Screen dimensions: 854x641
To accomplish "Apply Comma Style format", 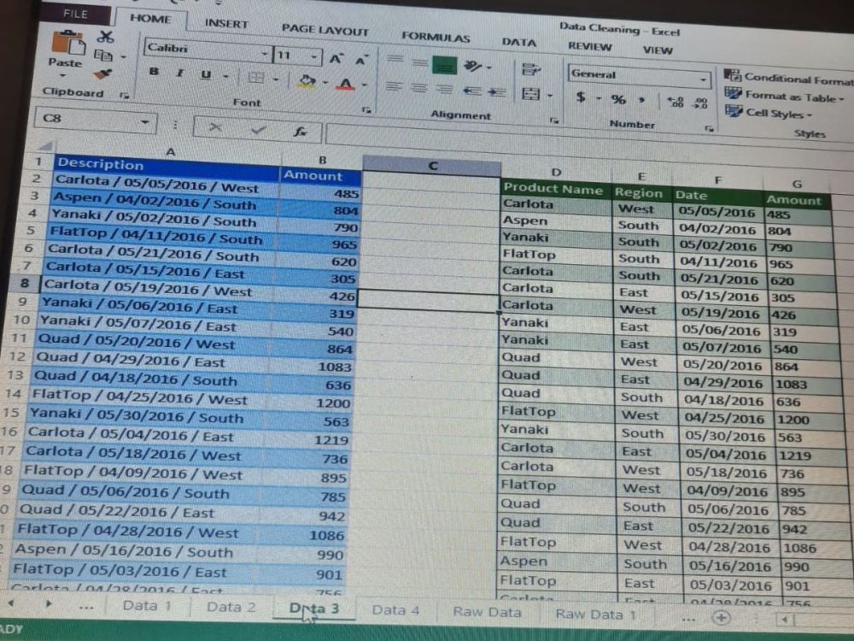I will 643,100.
